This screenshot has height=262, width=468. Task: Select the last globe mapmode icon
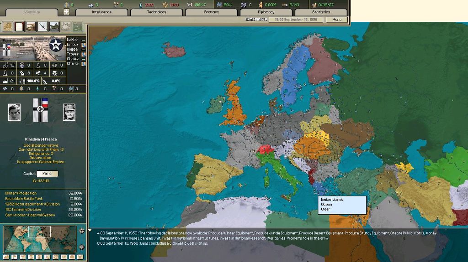click(x=80, y=257)
